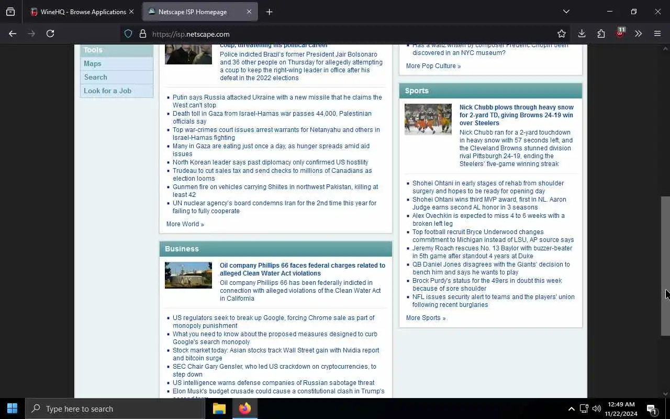Image resolution: width=670 pixels, height=419 pixels.
Task: Click the page vertical scrollbar thumb
Action: [x=665, y=266]
